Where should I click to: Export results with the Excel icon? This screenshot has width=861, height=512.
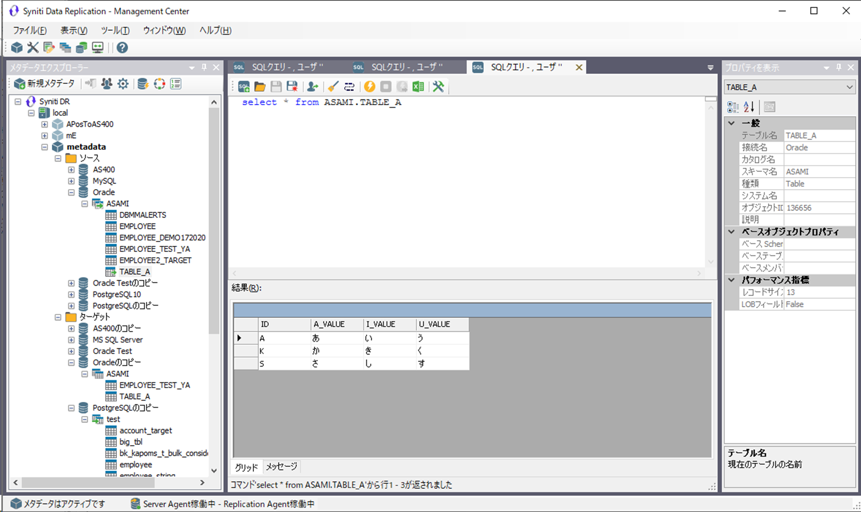[x=418, y=86]
